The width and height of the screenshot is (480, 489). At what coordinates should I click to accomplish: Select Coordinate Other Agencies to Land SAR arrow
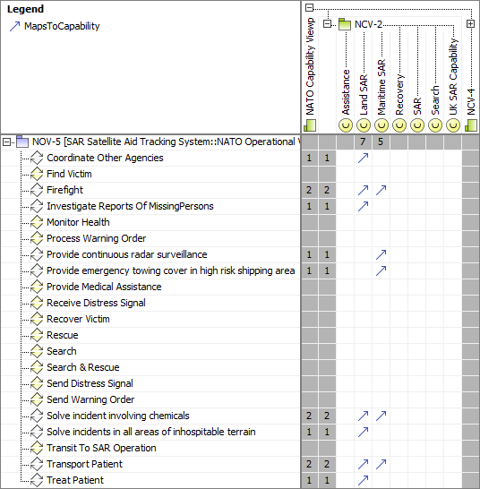[363, 158]
